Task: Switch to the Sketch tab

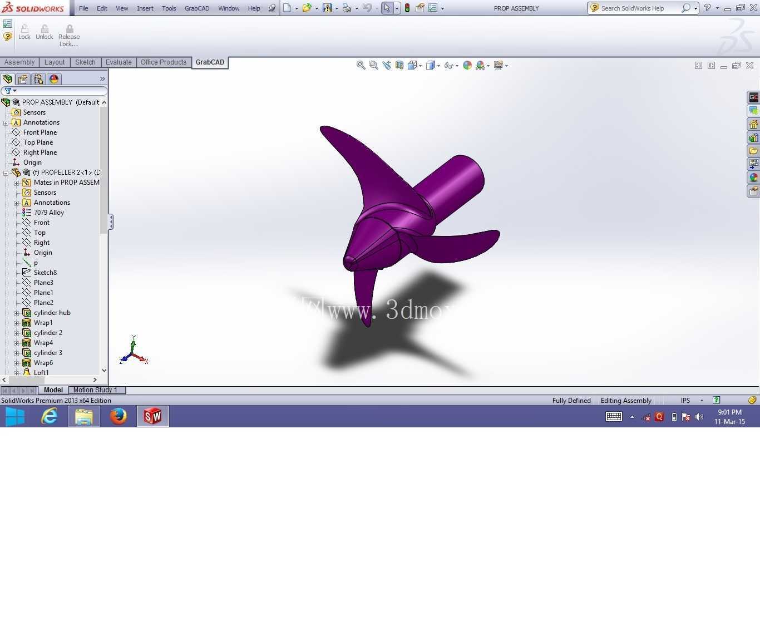Action: coord(85,62)
